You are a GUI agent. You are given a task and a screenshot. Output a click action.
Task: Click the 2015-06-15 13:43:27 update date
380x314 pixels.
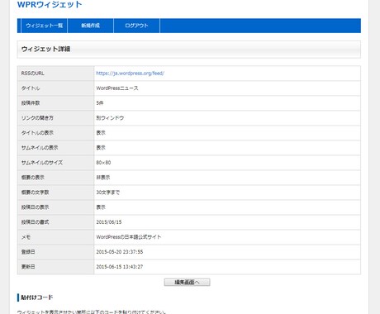(x=119, y=267)
